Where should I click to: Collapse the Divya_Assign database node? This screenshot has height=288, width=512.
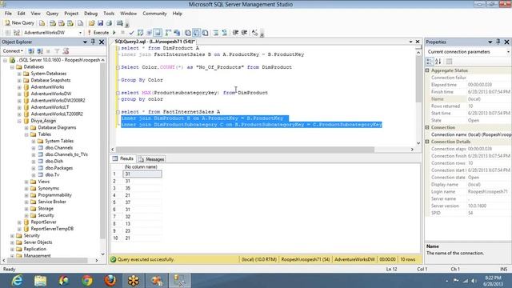19,121
